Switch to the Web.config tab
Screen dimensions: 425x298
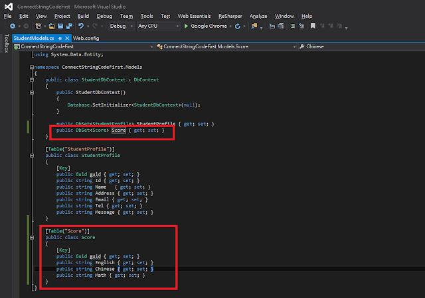(x=85, y=38)
